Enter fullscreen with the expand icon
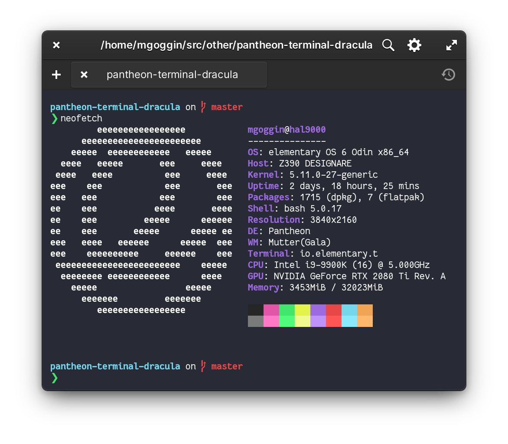The width and height of the screenshot is (508, 444). (451, 45)
